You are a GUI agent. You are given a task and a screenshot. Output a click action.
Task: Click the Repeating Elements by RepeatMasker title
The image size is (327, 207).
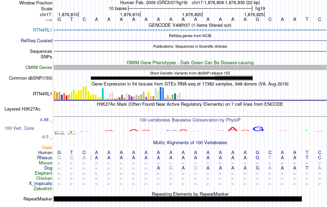[x=190, y=194]
